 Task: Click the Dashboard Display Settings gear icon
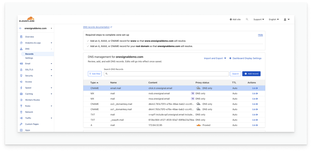click(x=230, y=58)
